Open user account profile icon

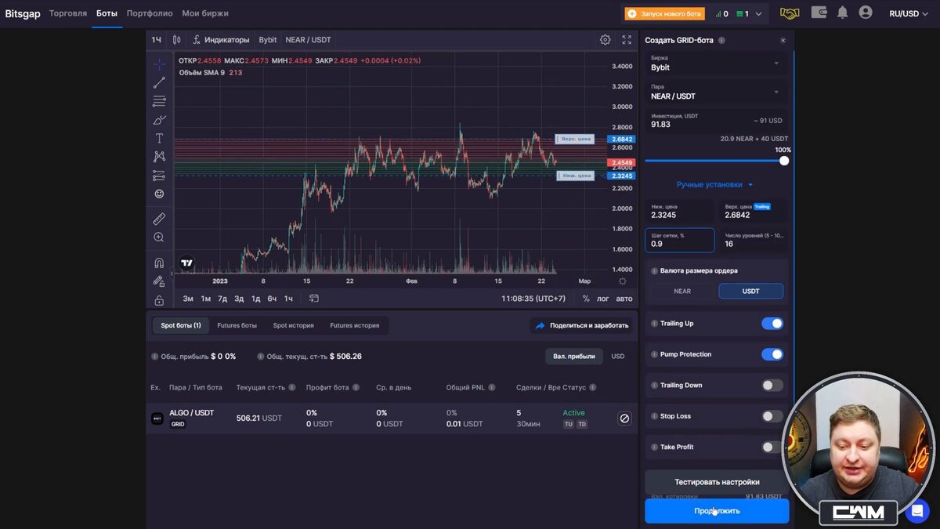[x=866, y=13]
